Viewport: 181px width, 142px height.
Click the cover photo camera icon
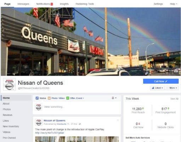pyautogui.click(x=176, y=71)
